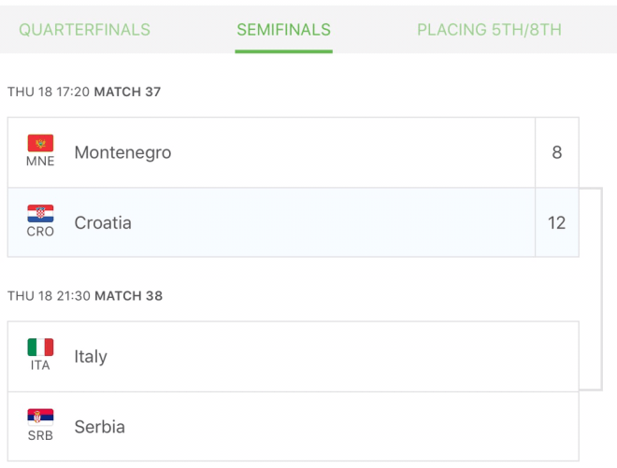The image size is (617, 468).
Task: Click the ITA country code label
Action: pos(40,365)
